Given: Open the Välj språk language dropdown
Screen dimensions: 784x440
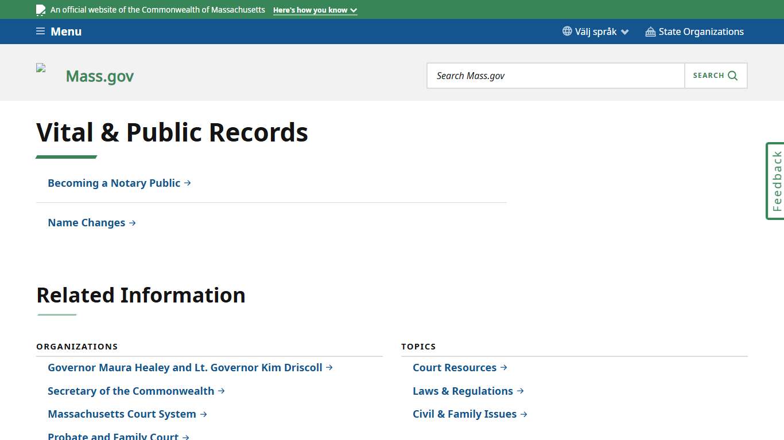Looking at the screenshot, I should tap(595, 32).
